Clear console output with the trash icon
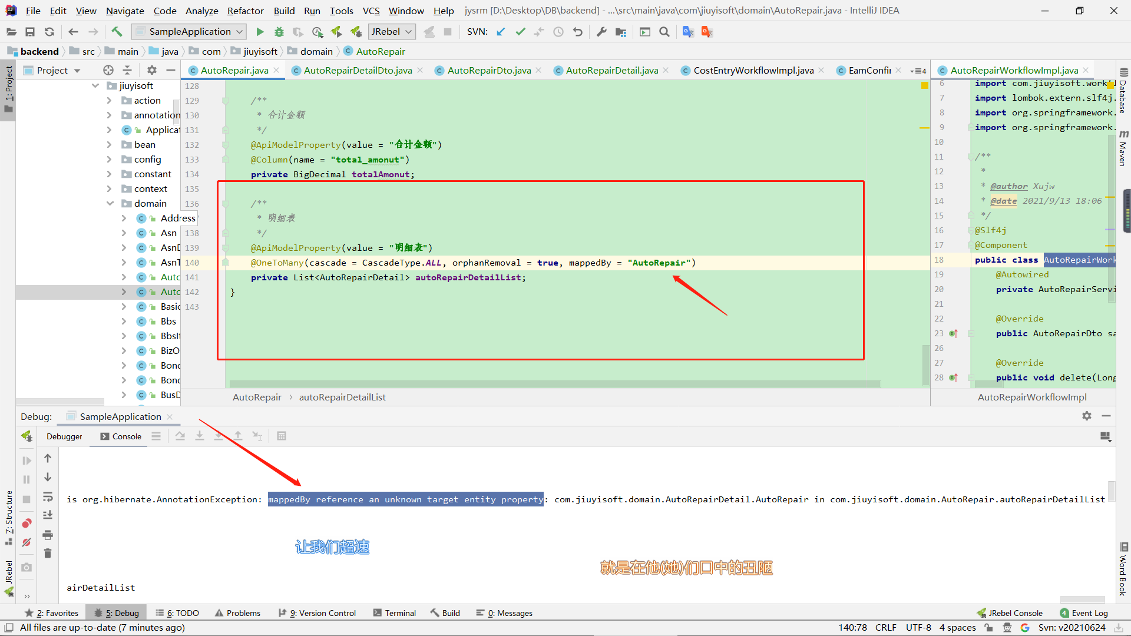The image size is (1131, 636). [x=48, y=554]
